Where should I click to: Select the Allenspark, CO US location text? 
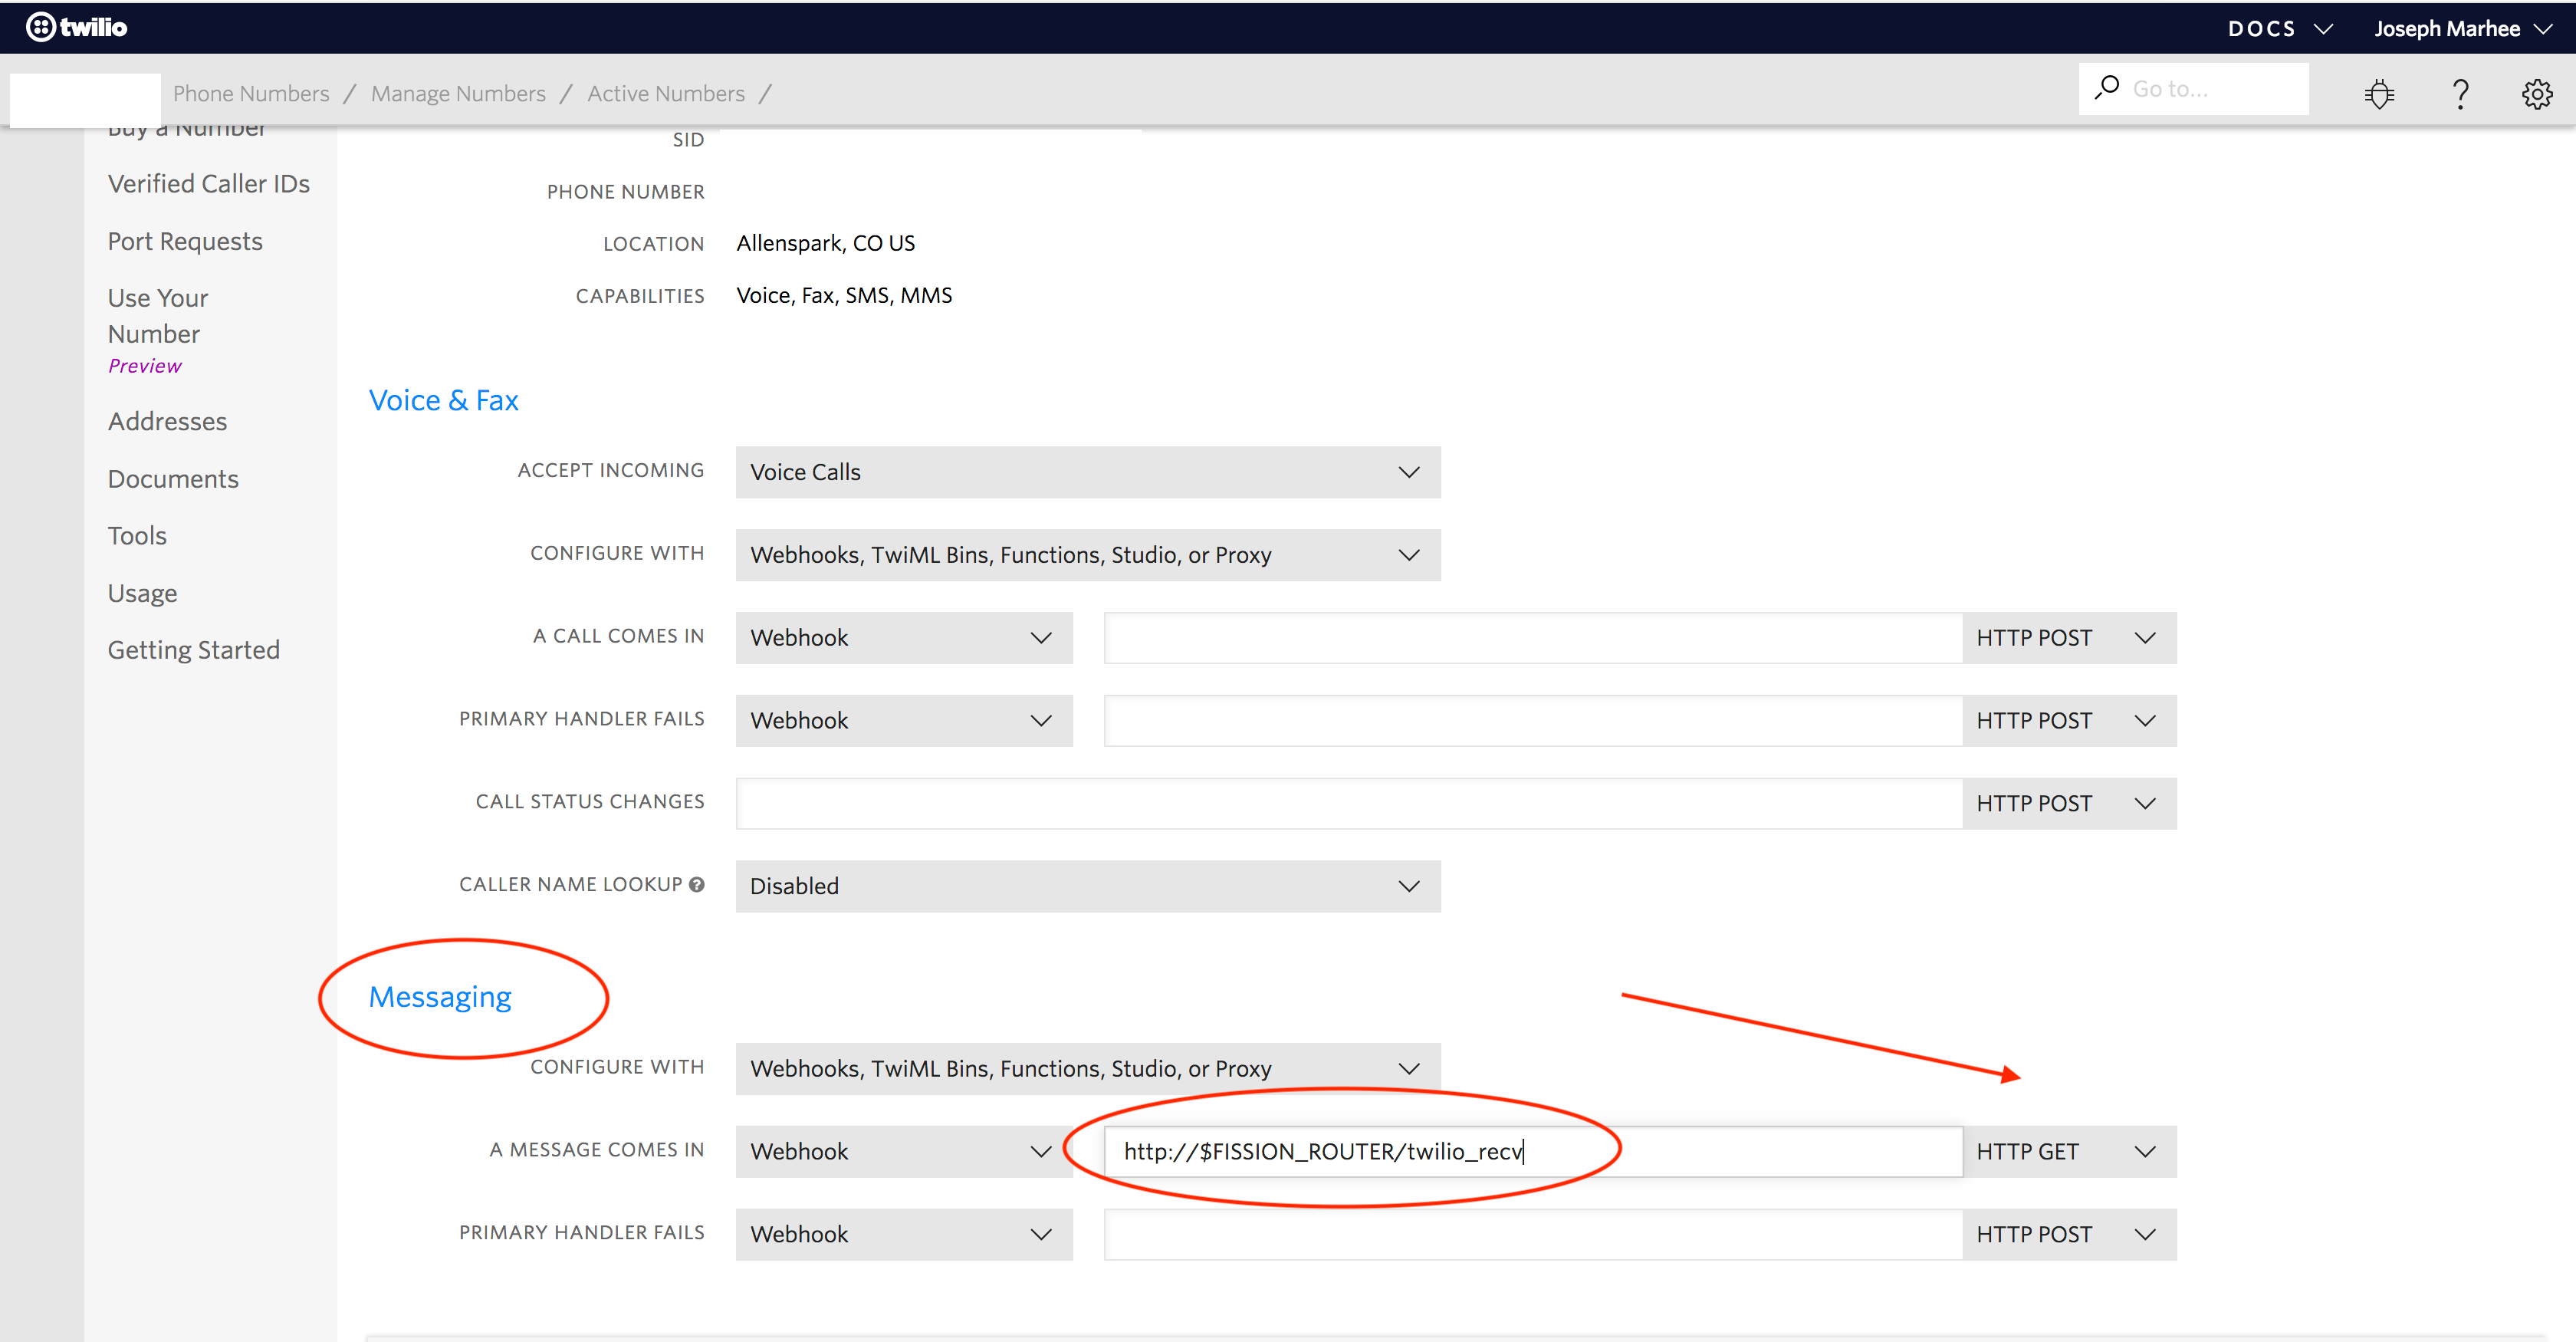[826, 243]
